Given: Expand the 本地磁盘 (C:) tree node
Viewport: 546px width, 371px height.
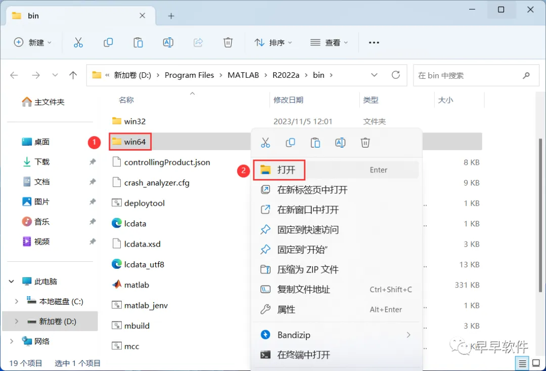Looking at the screenshot, I should 16,301.
